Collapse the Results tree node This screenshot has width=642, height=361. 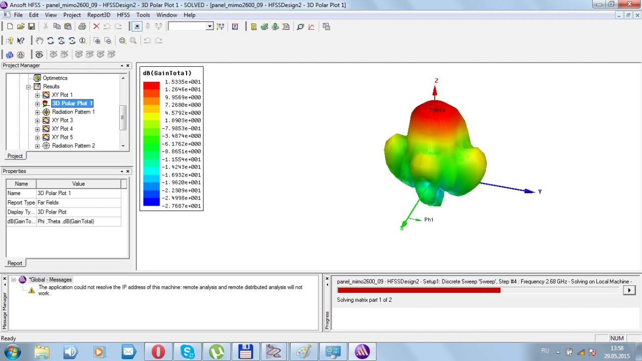coord(29,87)
